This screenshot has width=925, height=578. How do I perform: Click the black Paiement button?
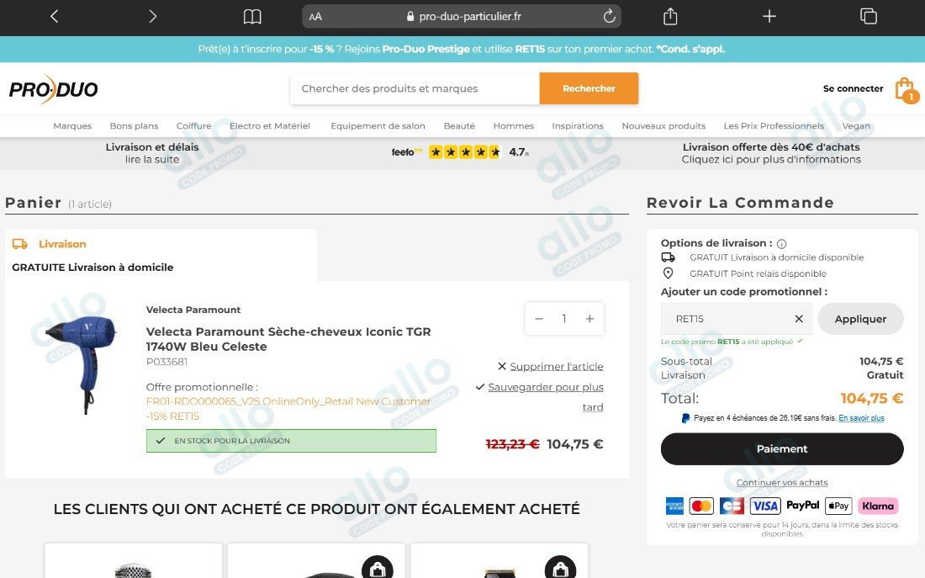(782, 448)
